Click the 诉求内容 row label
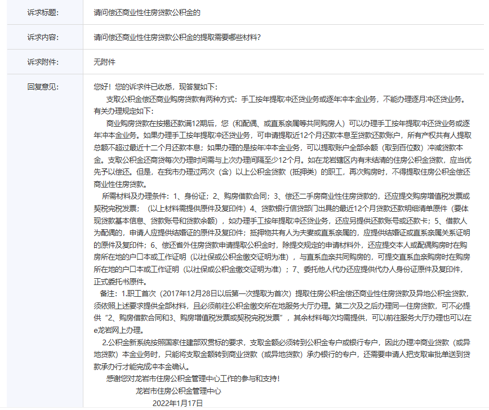The height and width of the screenshot is (410, 489). [43, 37]
